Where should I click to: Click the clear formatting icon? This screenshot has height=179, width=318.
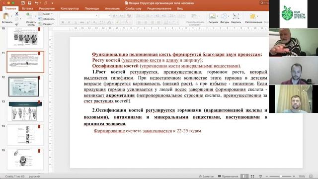[129, 15]
